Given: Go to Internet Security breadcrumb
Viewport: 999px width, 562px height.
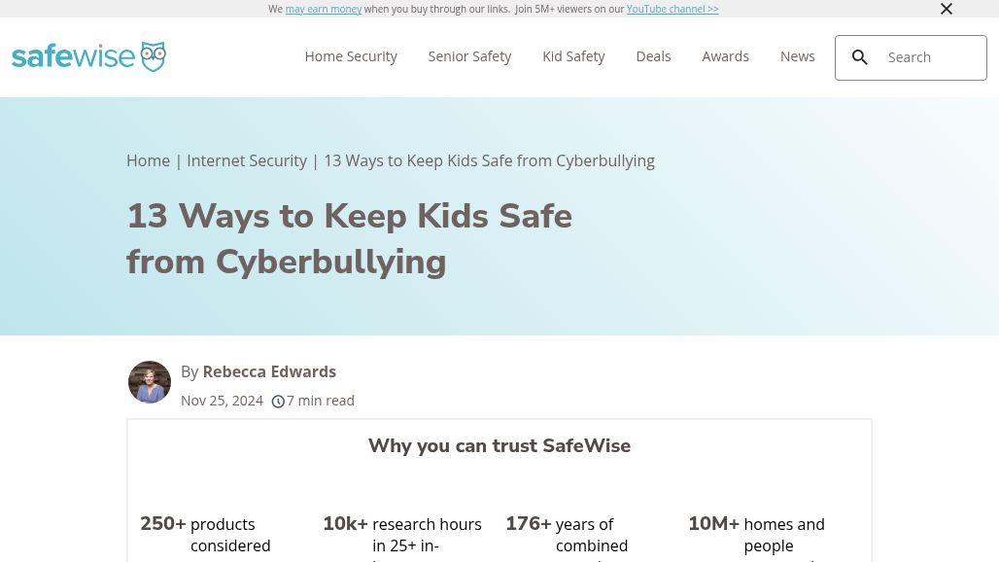Looking at the screenshot, I should [x=247, y=160].
